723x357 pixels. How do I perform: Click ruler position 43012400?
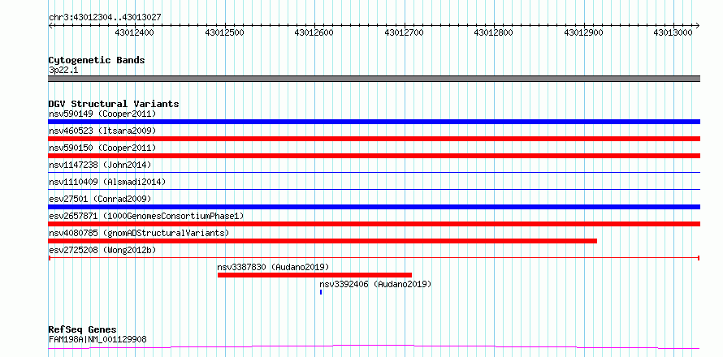tap(135, 32)
